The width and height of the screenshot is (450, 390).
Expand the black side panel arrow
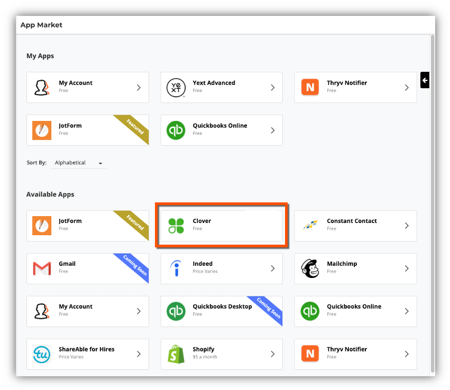(x=425, y=80)
